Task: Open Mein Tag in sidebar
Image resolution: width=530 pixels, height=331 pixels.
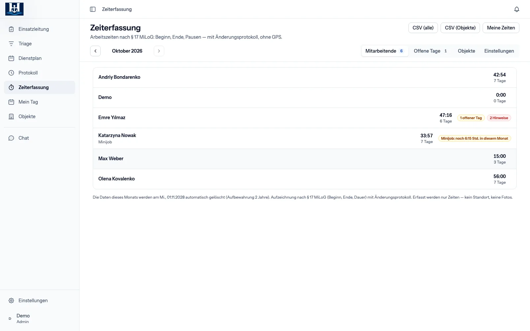Action: point(39,102)
